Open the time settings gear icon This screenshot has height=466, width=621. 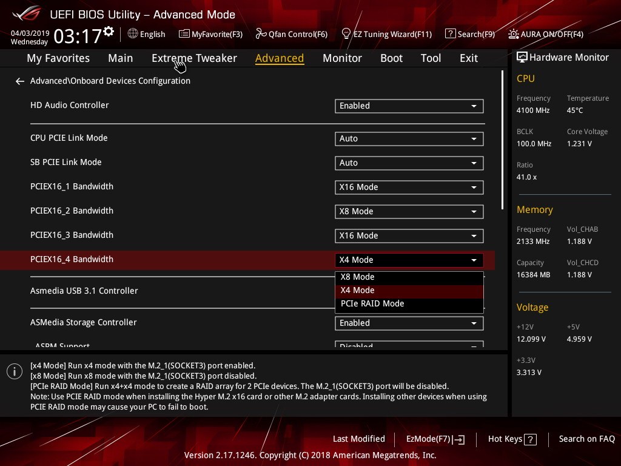click(x=109, y=32)
